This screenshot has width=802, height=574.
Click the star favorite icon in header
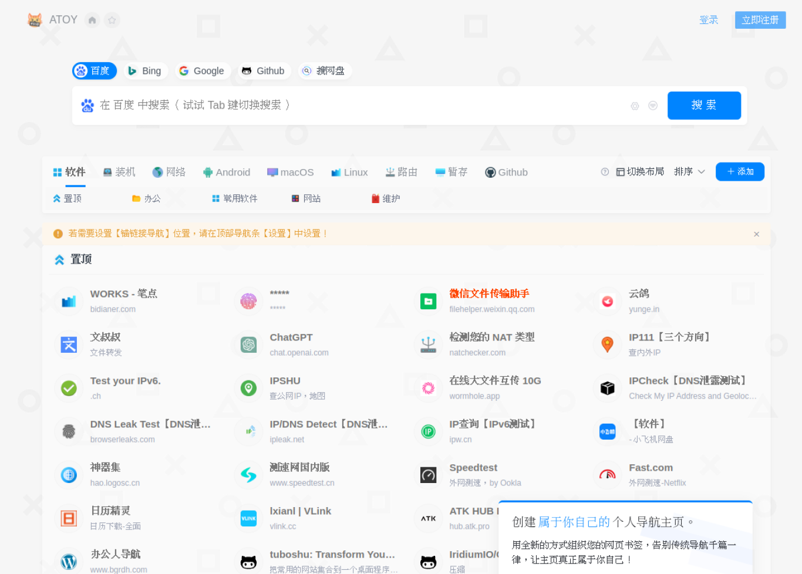[x=112, y=21]
